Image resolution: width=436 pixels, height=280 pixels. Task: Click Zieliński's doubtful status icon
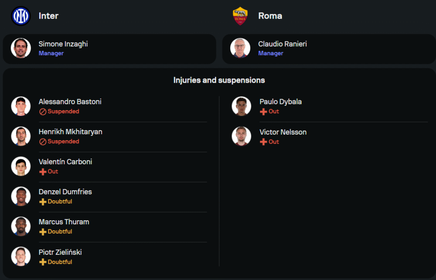pos(43,262)
